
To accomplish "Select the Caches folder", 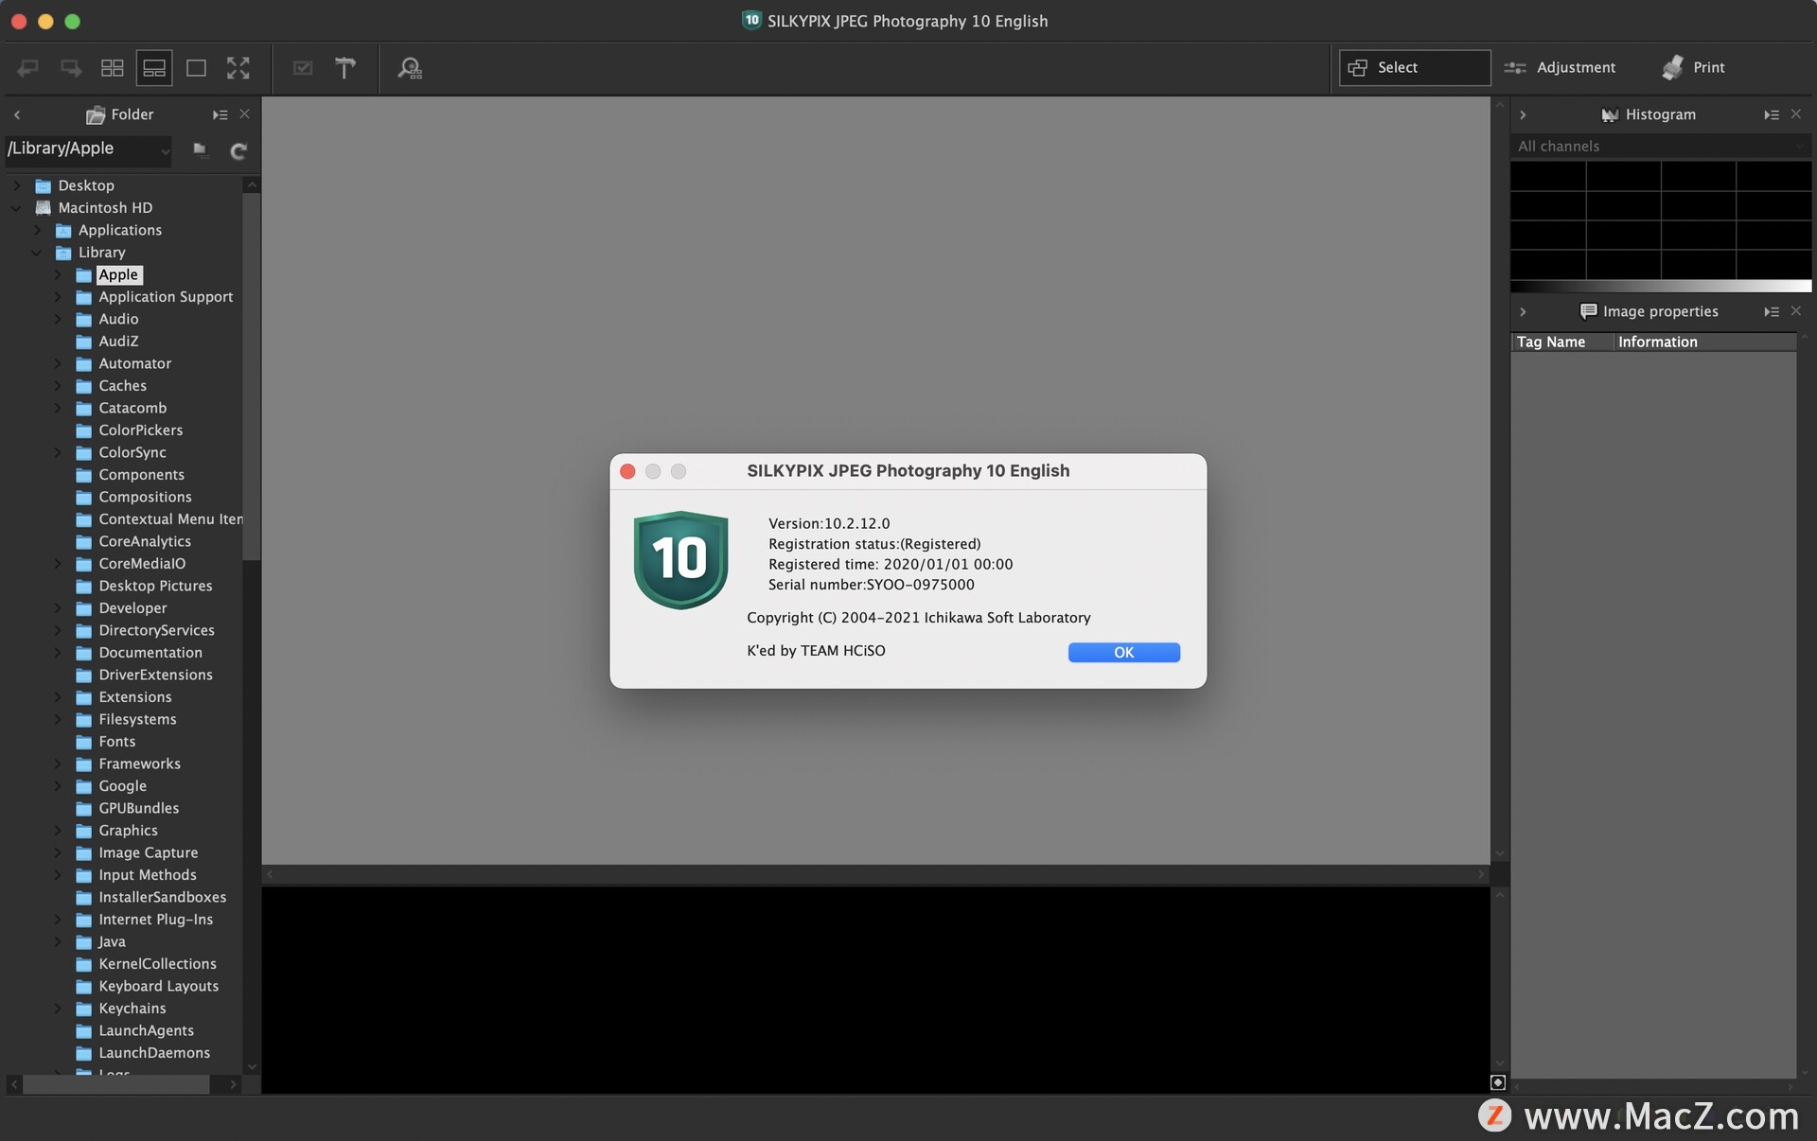I will (x=122, y=385).
